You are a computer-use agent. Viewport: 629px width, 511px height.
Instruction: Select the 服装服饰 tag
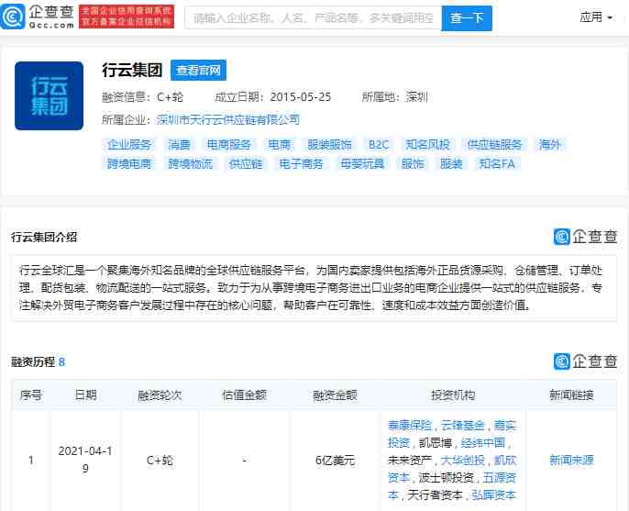point(329,145)
